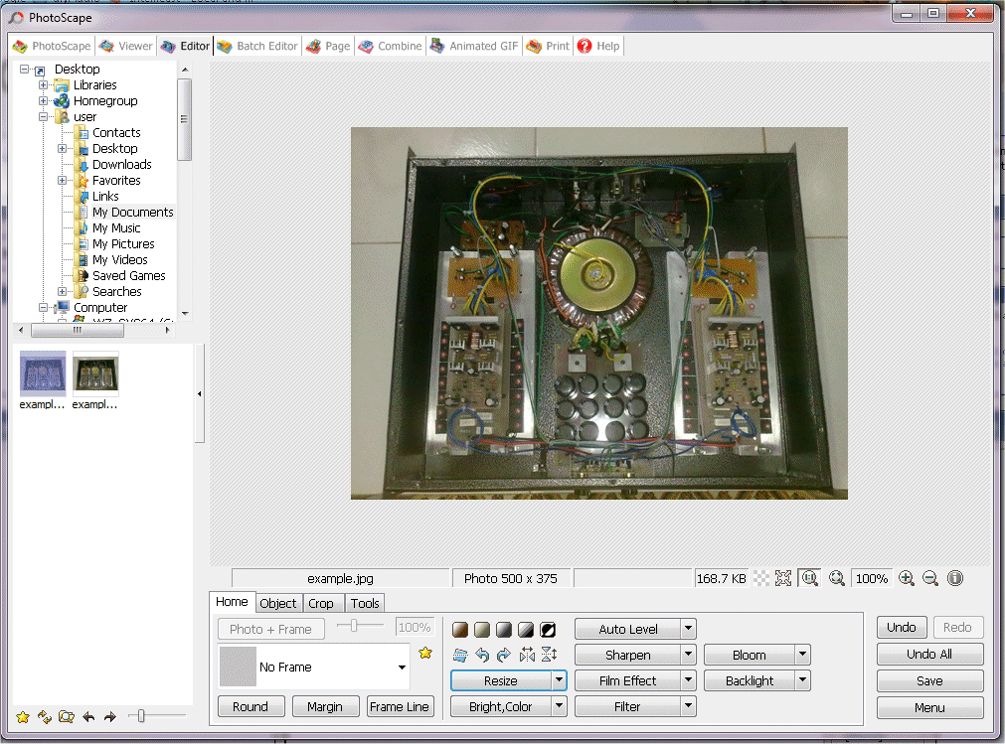This screenshot has height=744, width=1005.
Task: Apply the negative invert effect icon
Action: coord(548,630)
